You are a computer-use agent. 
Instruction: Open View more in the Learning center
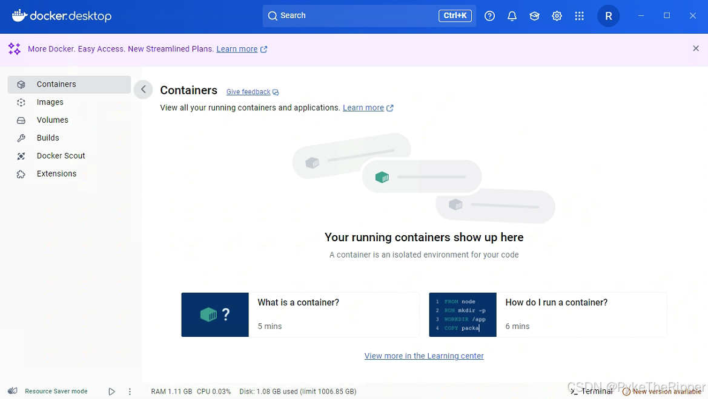tap(423, 355)
